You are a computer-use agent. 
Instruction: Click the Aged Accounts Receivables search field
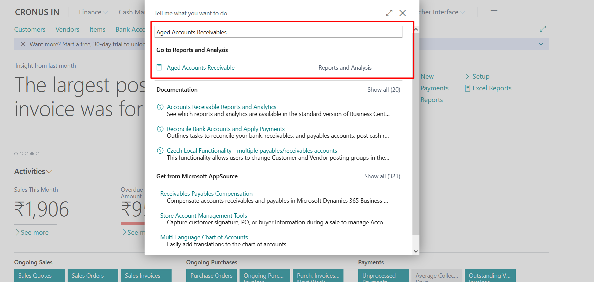278,32
